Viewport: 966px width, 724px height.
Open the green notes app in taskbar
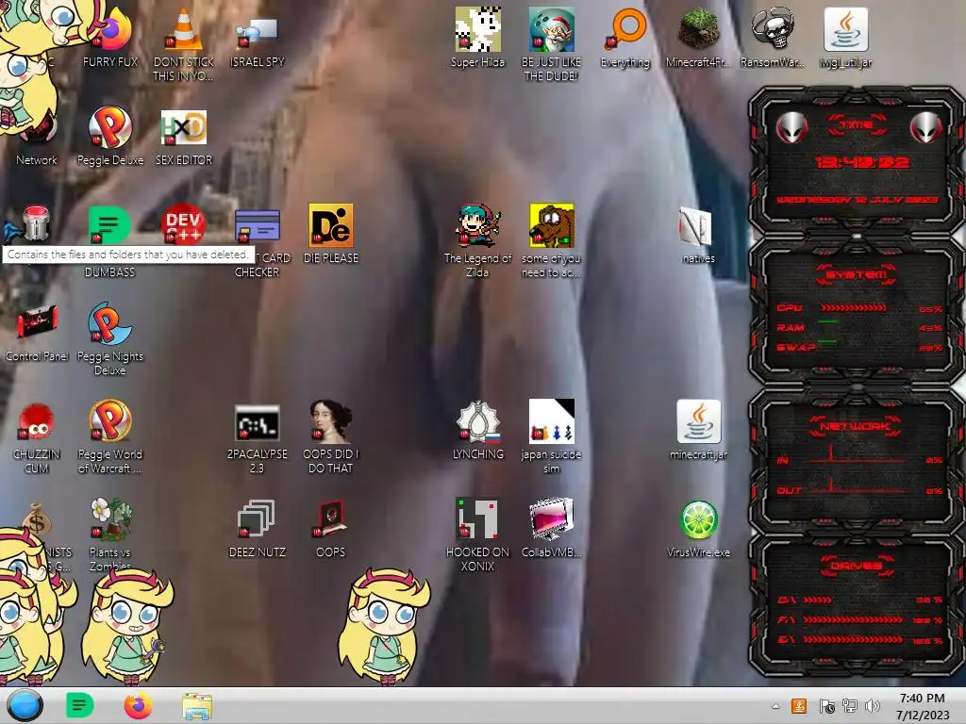[79, 705]
